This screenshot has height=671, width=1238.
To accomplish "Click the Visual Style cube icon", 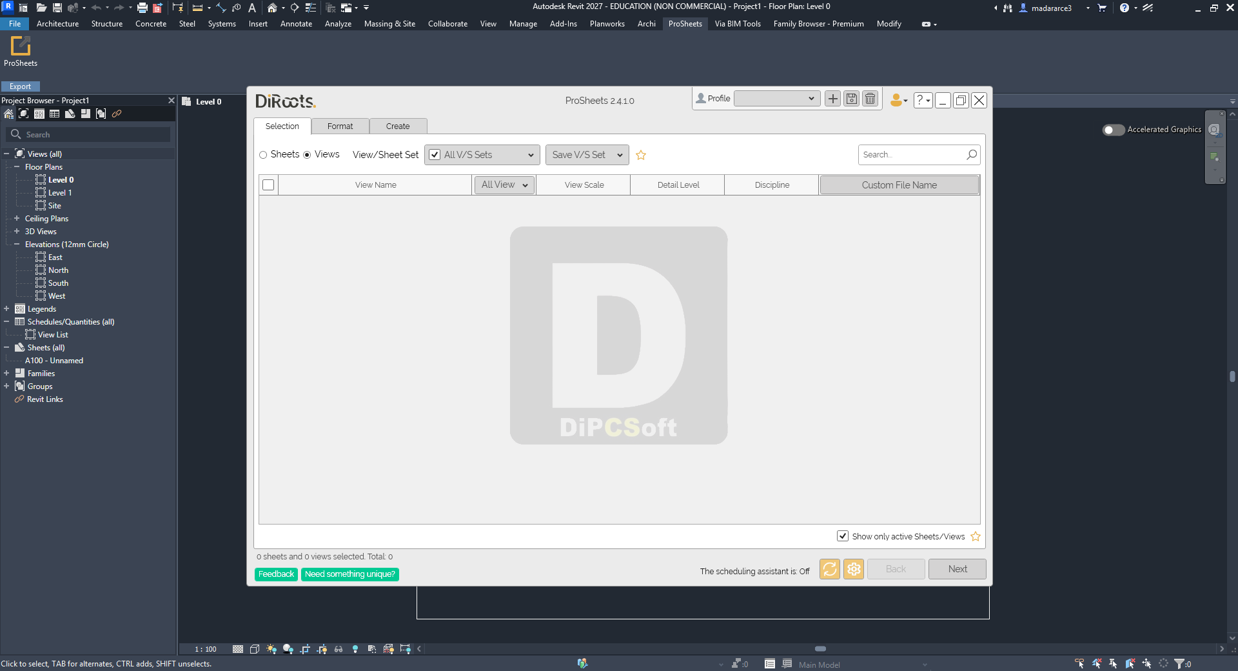I will click(255, 649).
